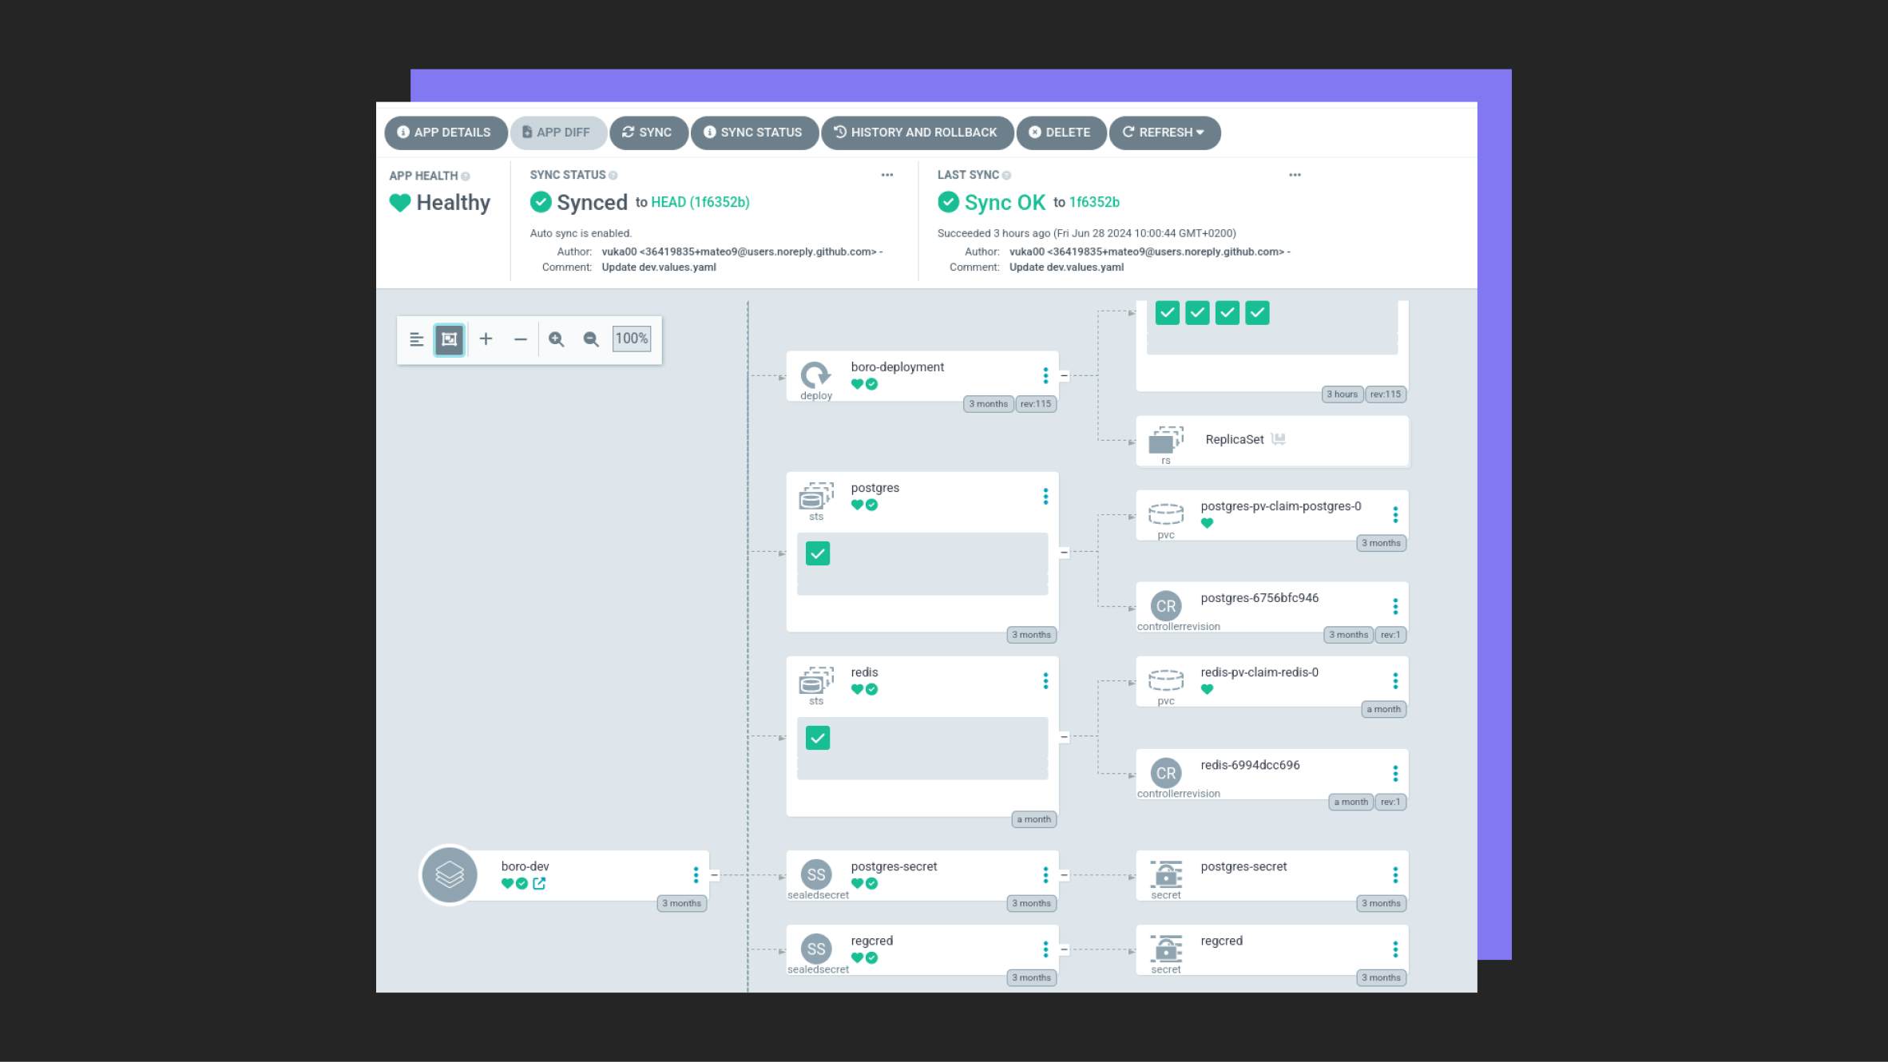Screen dimensions: 1888x1062
Task: Select the postgres-secret secret lock icon
Action: (x=1166, y=874)
